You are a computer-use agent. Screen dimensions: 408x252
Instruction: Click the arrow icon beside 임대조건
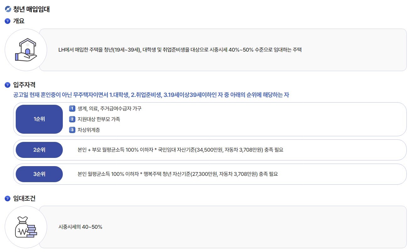pyautogui.click(x=7, y=199)
